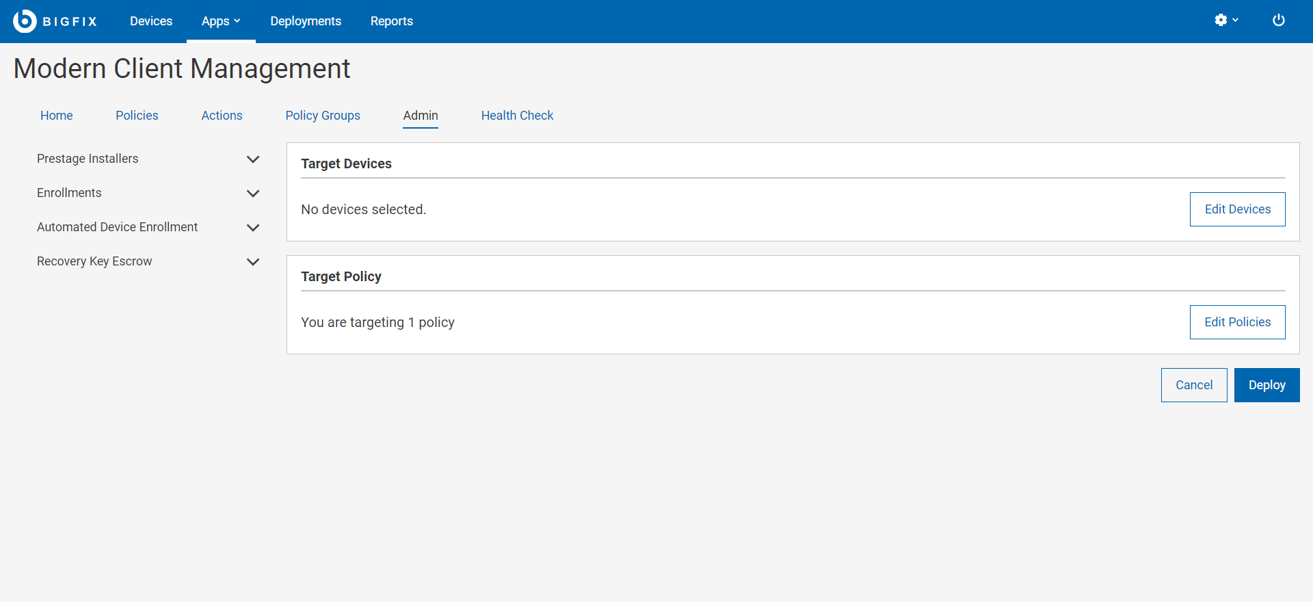Click the power logout icon
1313x602 pixels.
(x=1278, y=21)
